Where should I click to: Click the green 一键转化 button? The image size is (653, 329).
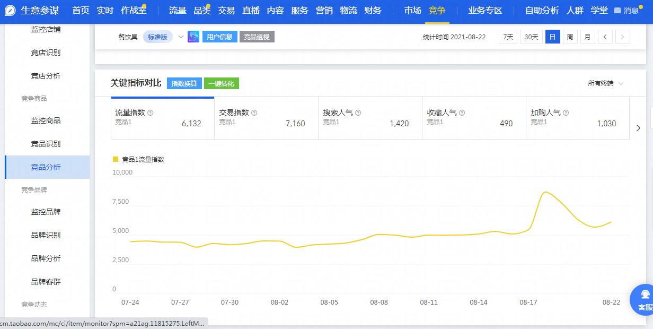[x=223, y=83]
